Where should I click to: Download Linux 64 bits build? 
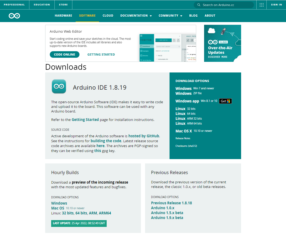(186, 114)
